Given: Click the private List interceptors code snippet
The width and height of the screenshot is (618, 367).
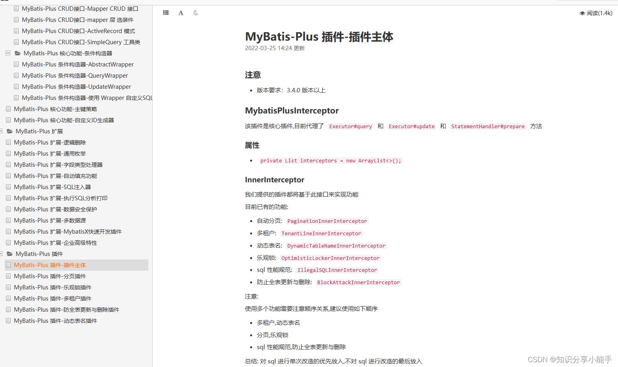Looking at the screenshot, I should coord(330,160).
